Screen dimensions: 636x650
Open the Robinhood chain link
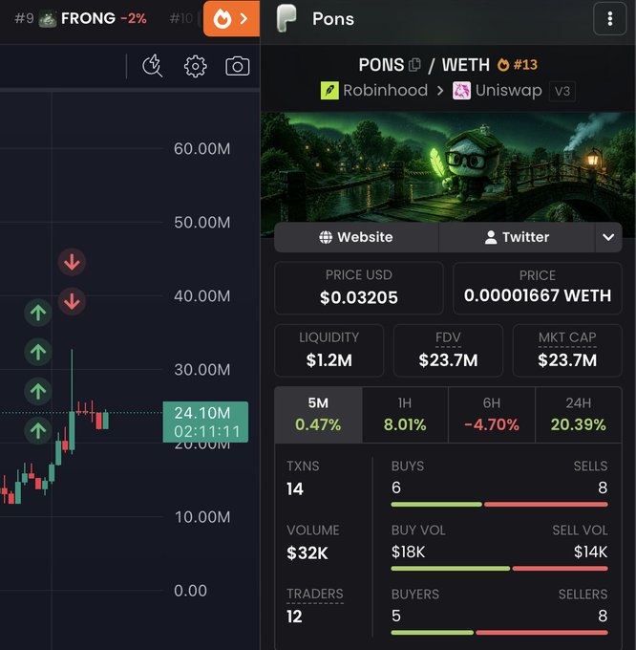point(374,91)
